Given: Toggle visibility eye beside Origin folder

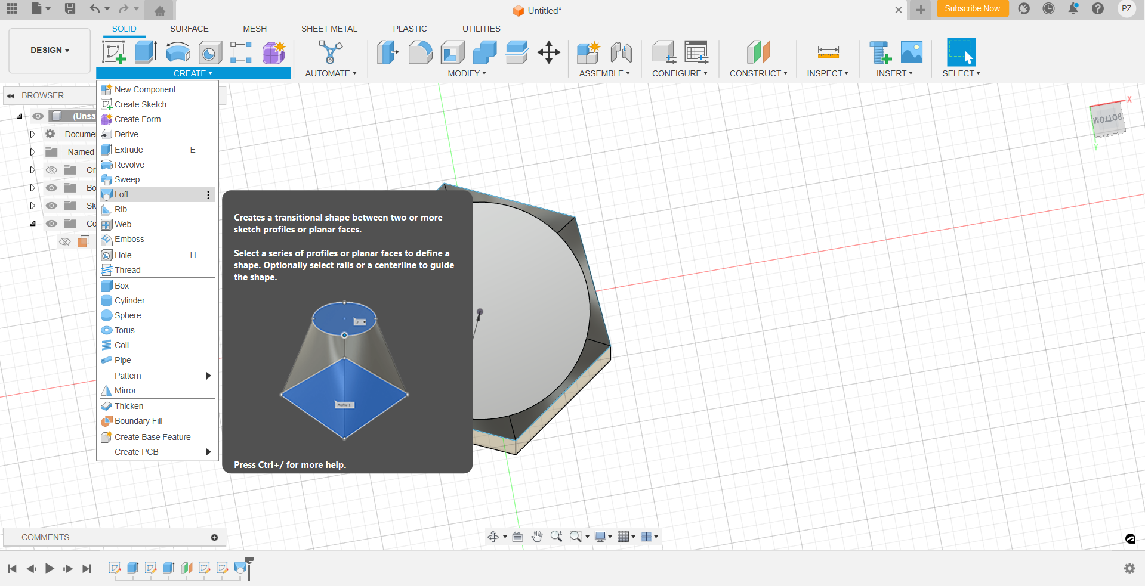Looking at the screenshot, I should tap(52, 170).
